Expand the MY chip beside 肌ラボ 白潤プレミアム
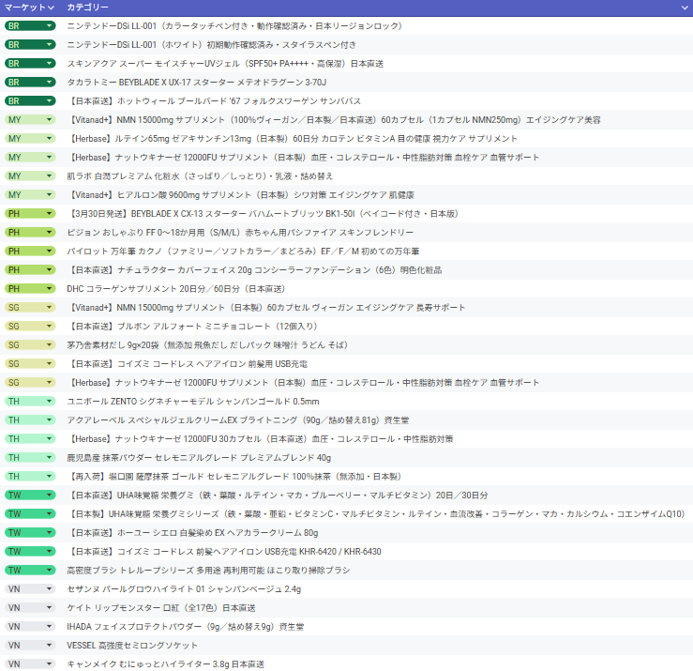The width and height of the screenshot is (693, 671). pyautogui.click(x=30, y=175)
